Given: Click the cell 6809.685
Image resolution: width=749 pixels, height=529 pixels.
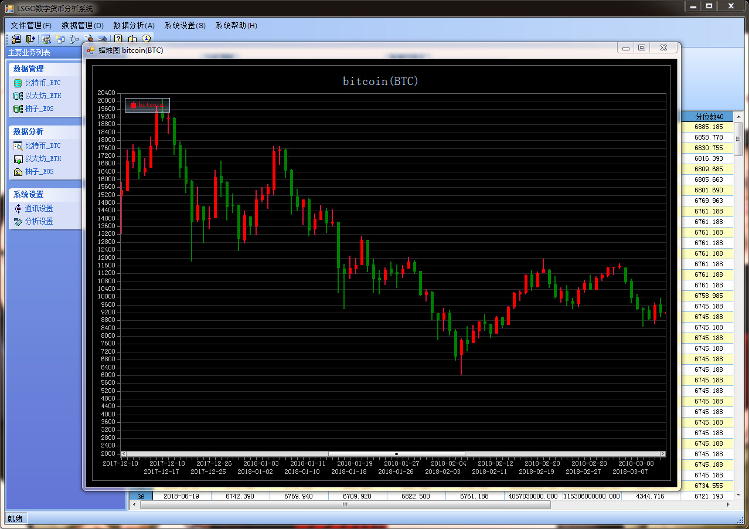Looking at the screenshot, I should pos(707,169).
